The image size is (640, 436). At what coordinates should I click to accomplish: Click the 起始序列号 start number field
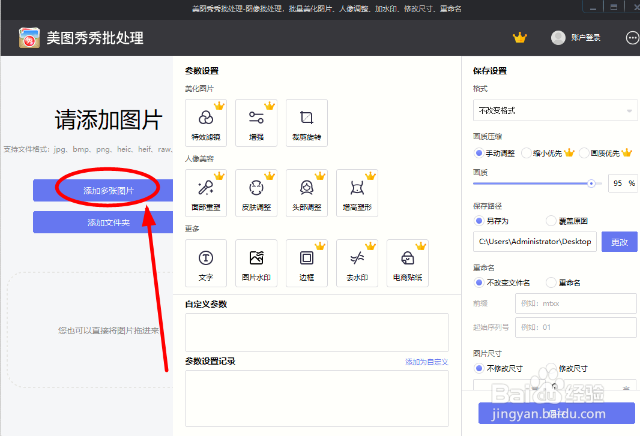tap(576, 327)
